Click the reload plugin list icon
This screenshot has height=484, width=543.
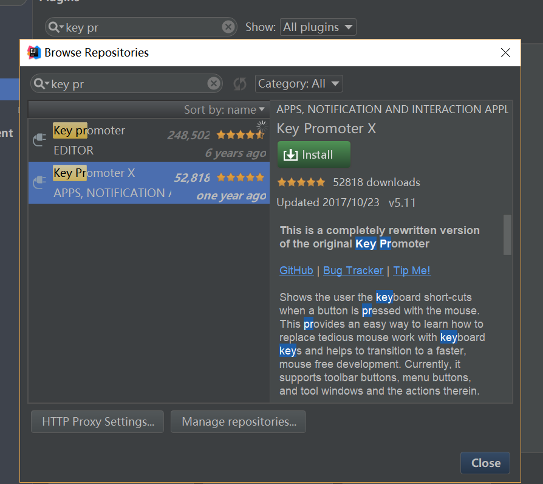tap(240, 83)
